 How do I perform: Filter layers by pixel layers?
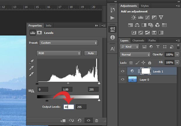pyautogui.click(x=145, y=47)
